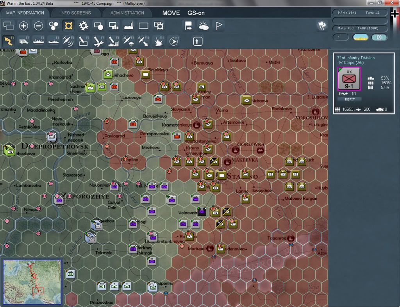Zoom in with the plus icon

[x=23, y=25]
